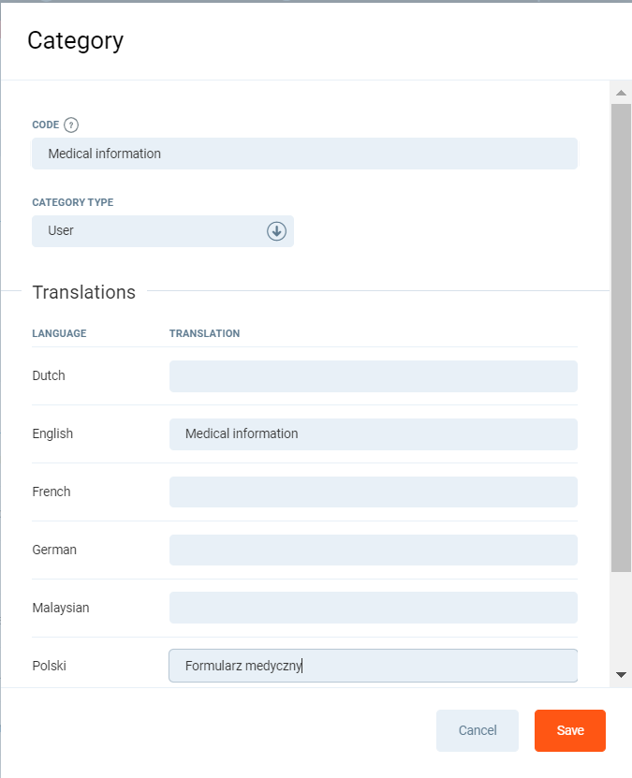Click the Category dialog title

(75, 40)
